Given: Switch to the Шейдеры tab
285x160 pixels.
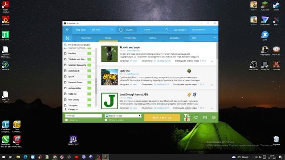Looking at the screenshot, I should (x=175, y=38).
